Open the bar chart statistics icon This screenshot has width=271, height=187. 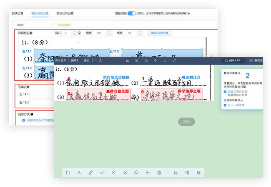[127, 61]
